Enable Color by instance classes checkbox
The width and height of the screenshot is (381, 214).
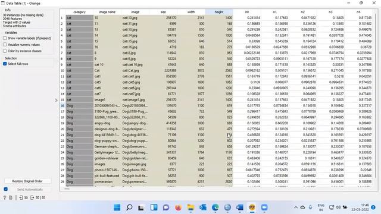(5, 51)
